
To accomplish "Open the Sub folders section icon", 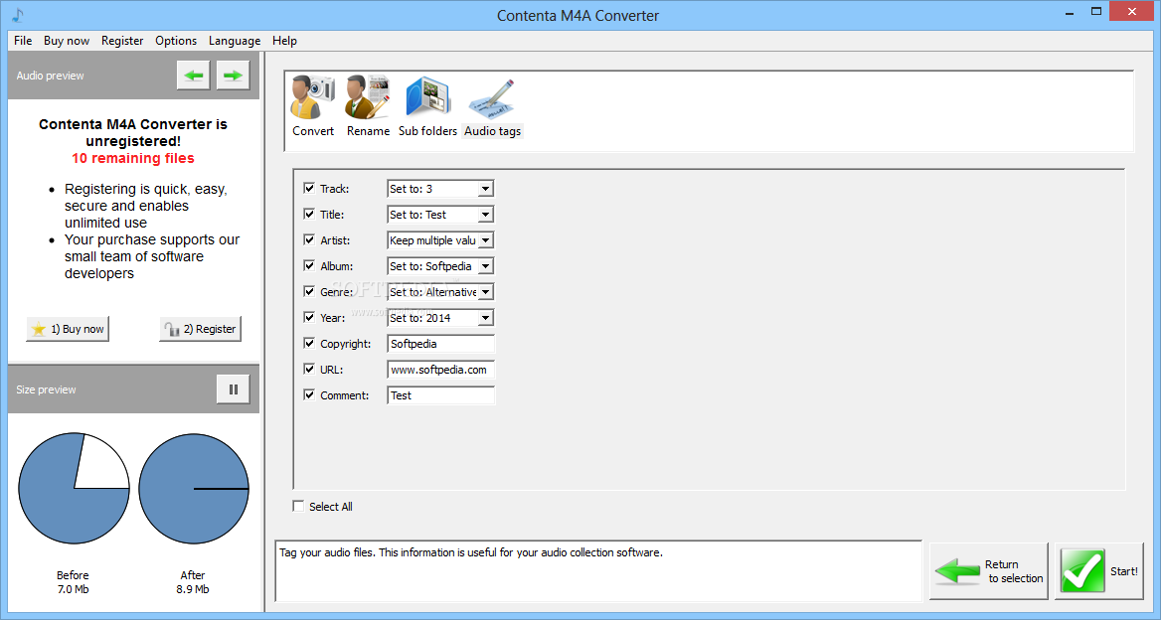I will point(428,106).
